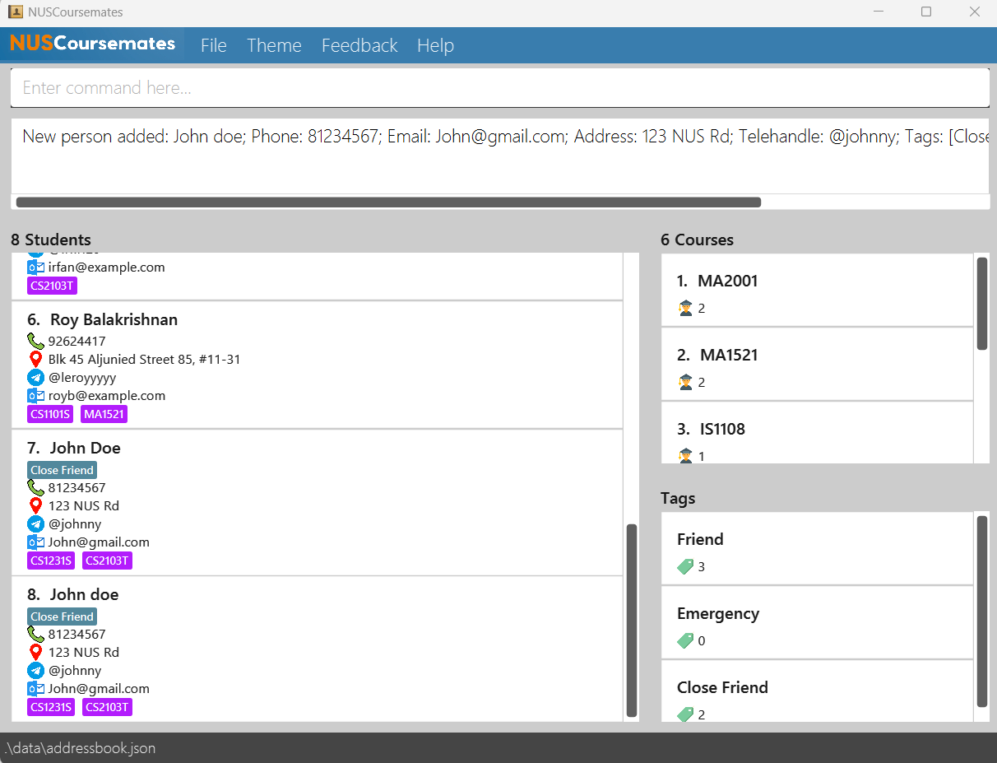Click email icon of 7. John Doe

point(35,542)
